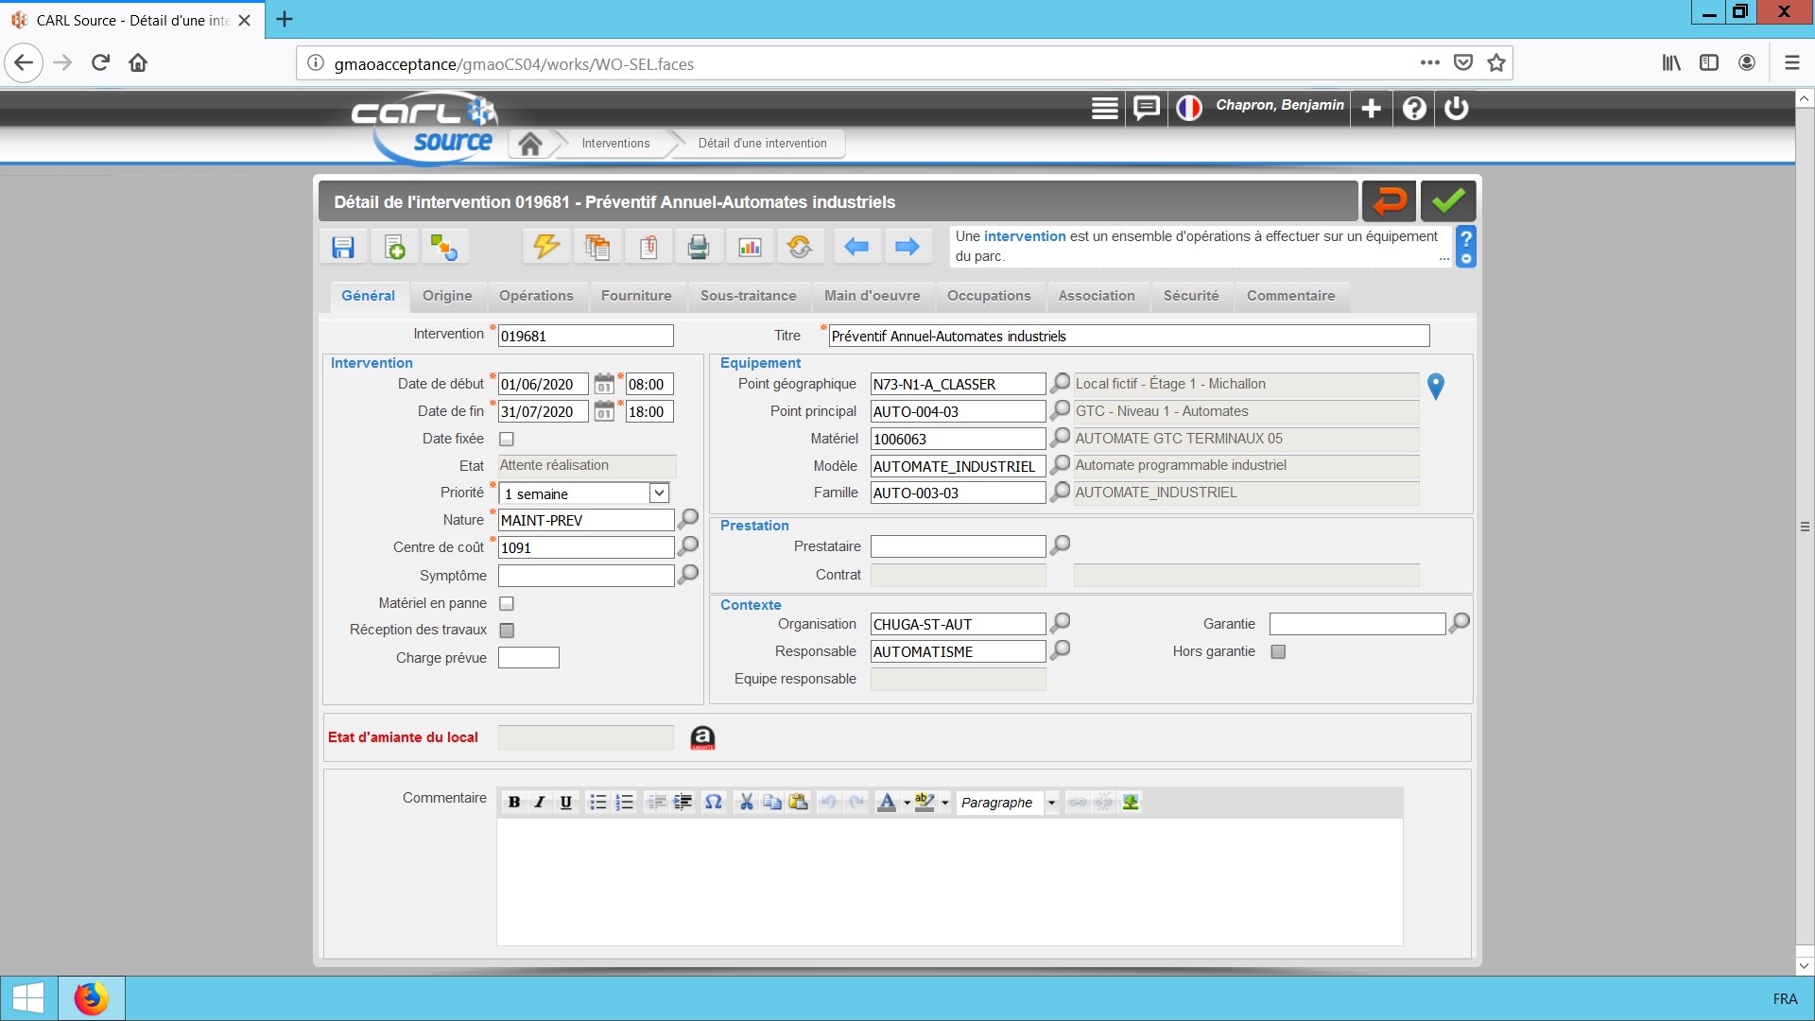Click the Interventions breadcrumb link
1815x1021 pixels.
point(615,144)
